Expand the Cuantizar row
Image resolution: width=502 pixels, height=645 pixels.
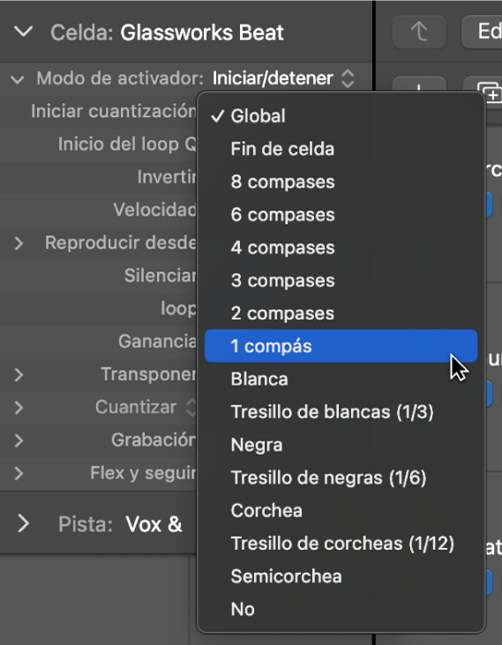pyautogui.click(x=19, y=408)
